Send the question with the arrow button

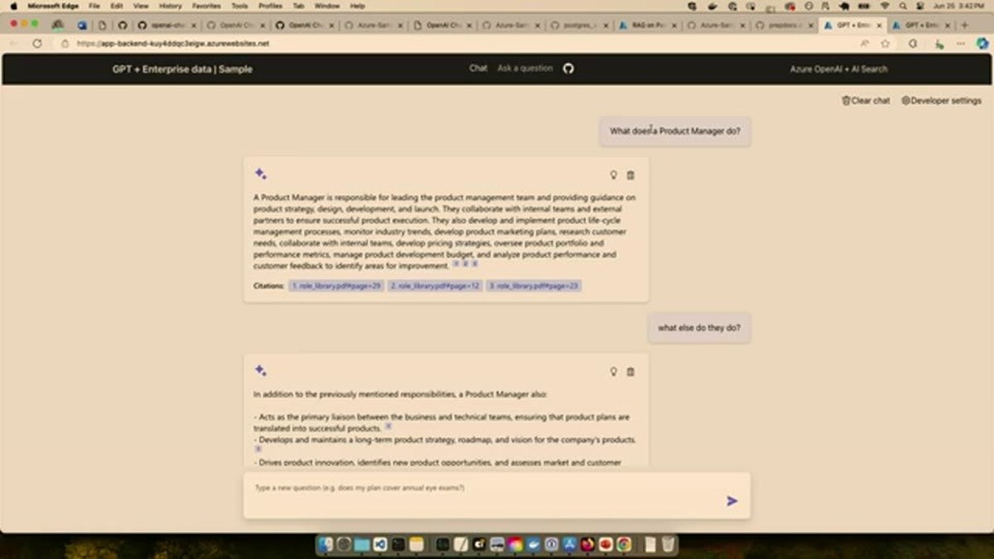pos(732,501)
